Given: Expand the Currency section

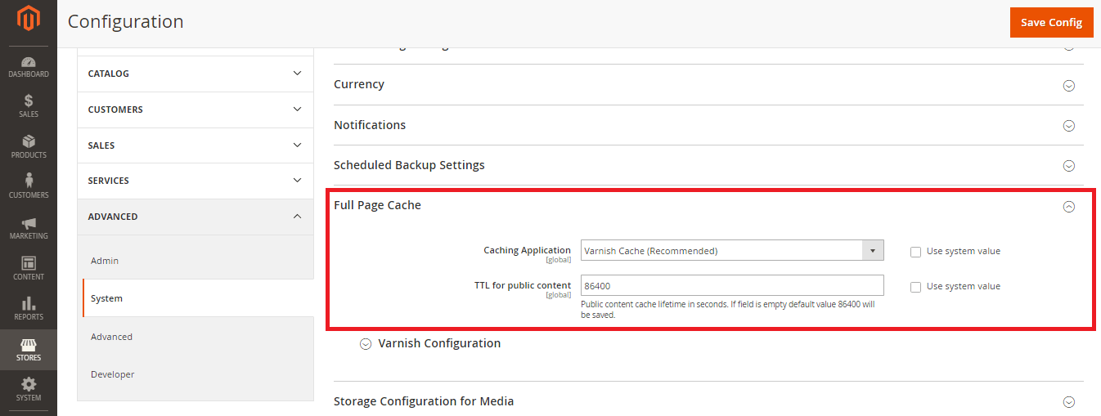Looking at the screenshot, I should [x=1068, y=85].
